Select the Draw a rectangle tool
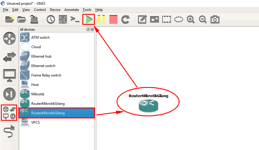259x150 pixels. (x=167, y=19)
